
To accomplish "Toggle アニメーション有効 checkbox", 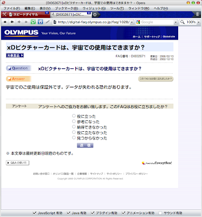I will [123, 213].
